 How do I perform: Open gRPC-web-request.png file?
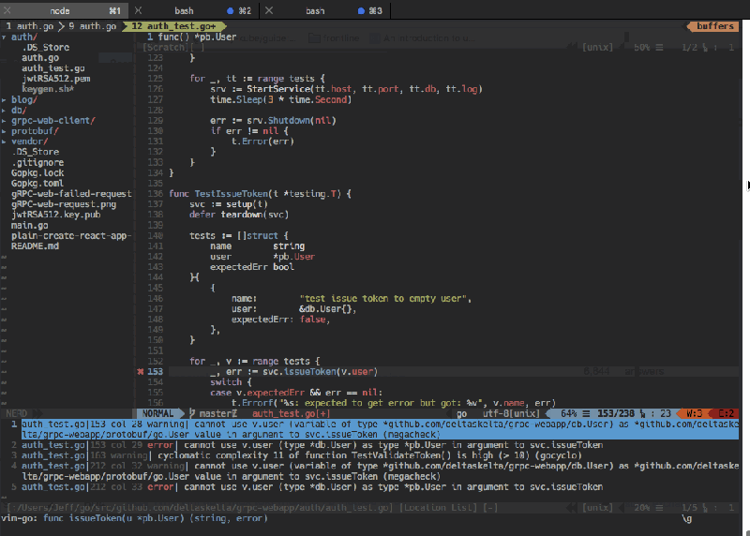[x=64, y=204]
